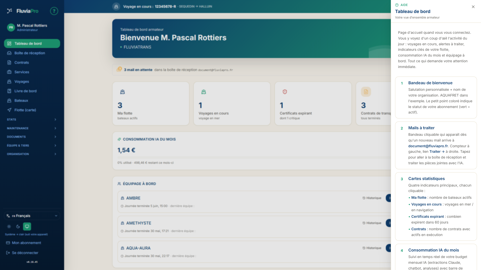Viewport: 481px width, 270px height.
Task: Click the ship icon next to Voyage en cours
Action: 116,6
